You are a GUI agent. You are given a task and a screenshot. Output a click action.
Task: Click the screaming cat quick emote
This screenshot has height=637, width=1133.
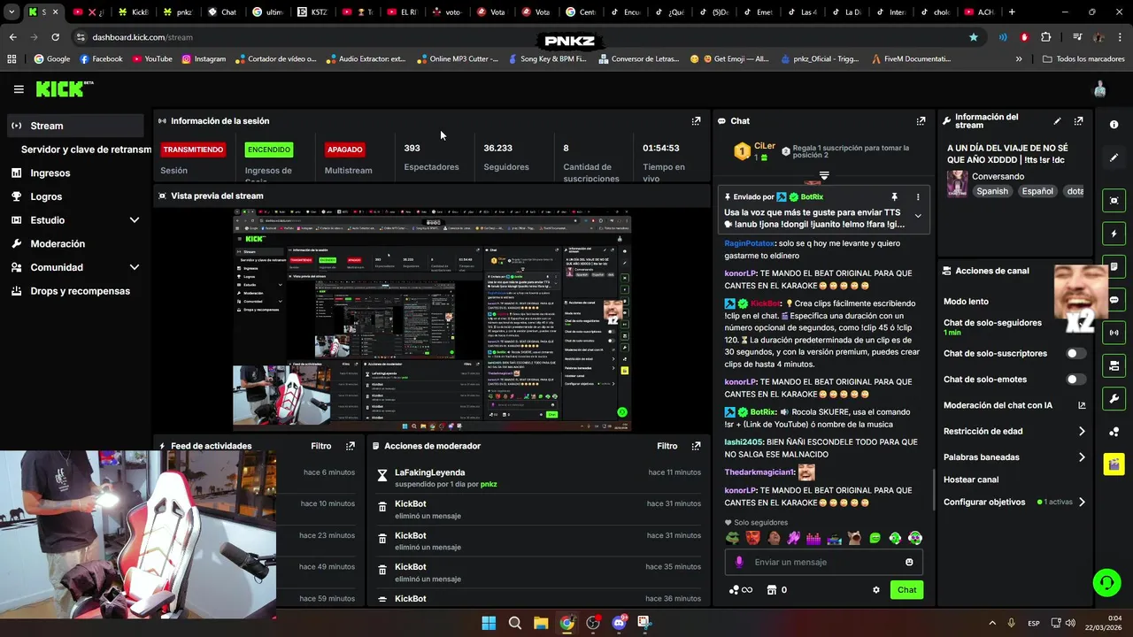point(854,538)
